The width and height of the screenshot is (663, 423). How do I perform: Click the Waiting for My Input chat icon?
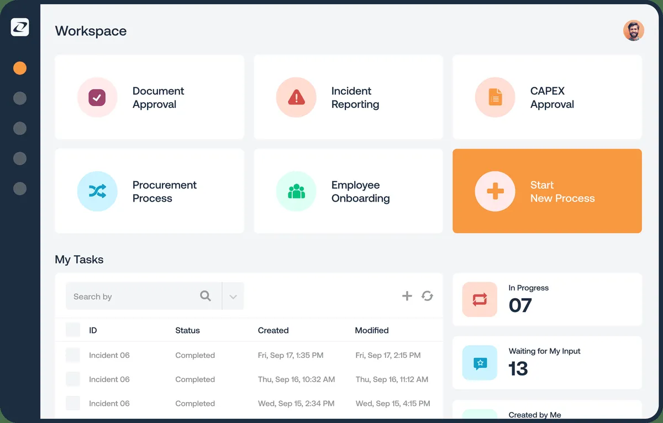480,363
